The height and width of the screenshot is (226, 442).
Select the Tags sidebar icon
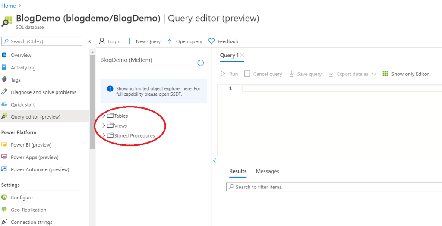[x=4, y=80]
